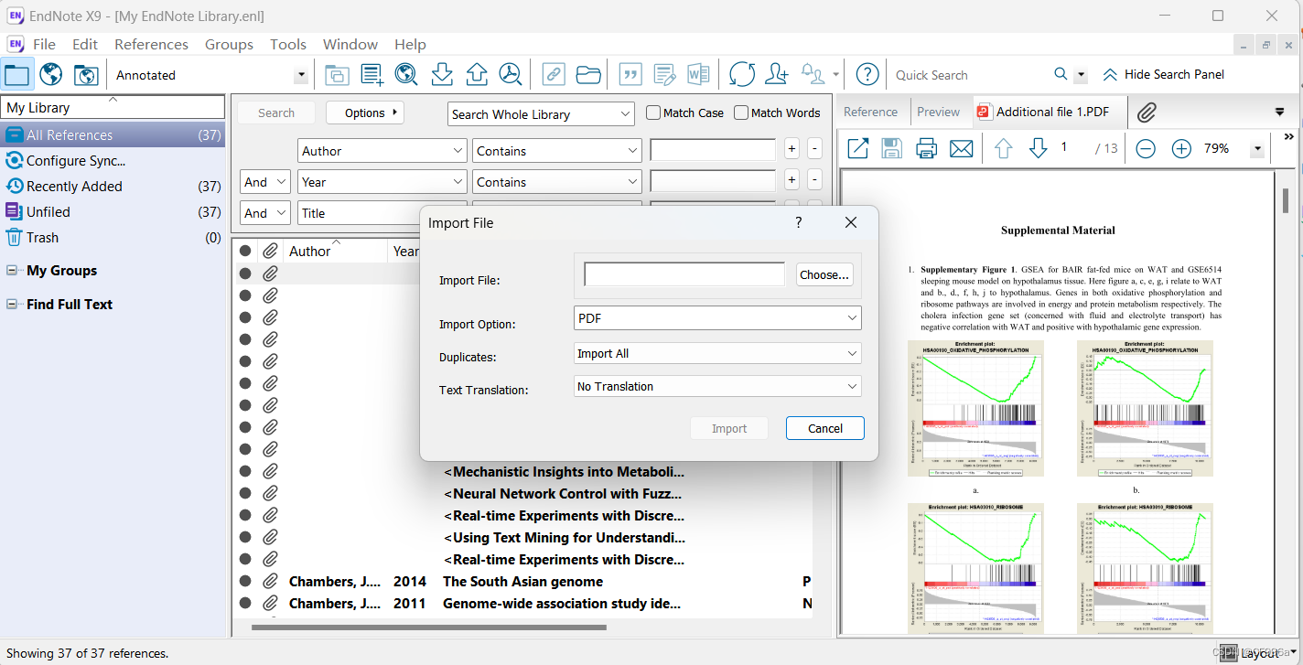Click Format Bibliography icon
This screenshot has width=1303, height=665.
[664, 75]
